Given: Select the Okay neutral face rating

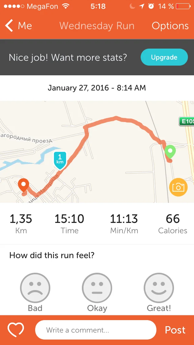Looking at the screenshot, I should [x=97, y=288].
